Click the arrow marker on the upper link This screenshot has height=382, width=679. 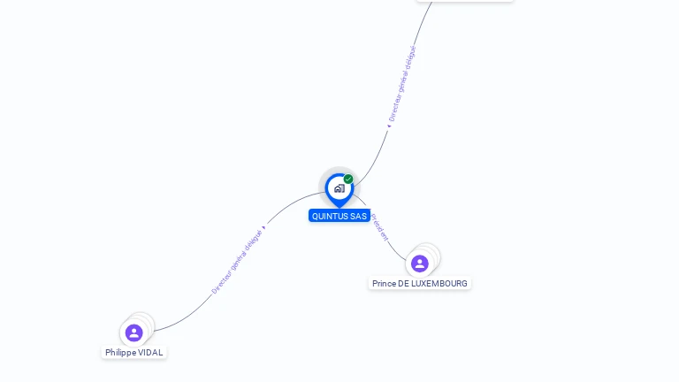pos(389,126)
